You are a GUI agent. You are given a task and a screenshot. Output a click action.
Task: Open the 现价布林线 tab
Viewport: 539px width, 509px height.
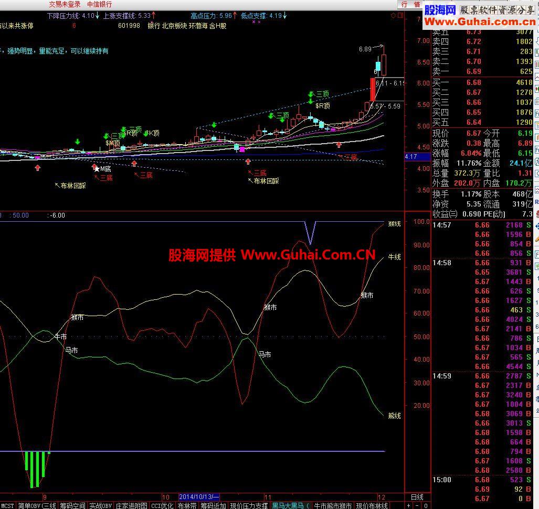coord(372,505)
